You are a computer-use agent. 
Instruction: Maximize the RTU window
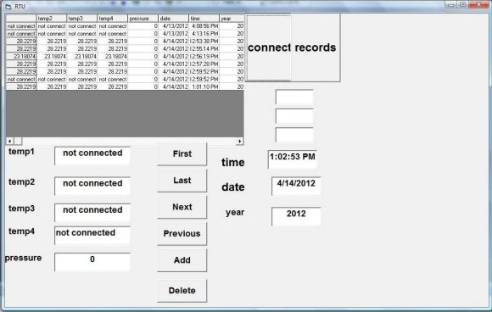tap(463, 4)
